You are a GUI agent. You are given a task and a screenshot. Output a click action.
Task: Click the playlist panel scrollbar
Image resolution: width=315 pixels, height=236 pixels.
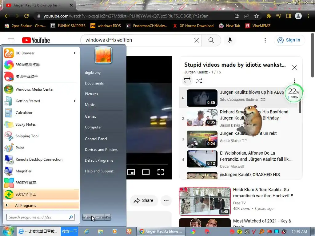(x=300, y=107)
